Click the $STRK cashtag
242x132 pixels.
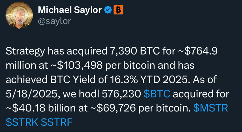point(22,122)
